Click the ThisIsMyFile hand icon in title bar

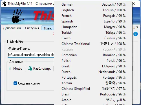(4, 4)
